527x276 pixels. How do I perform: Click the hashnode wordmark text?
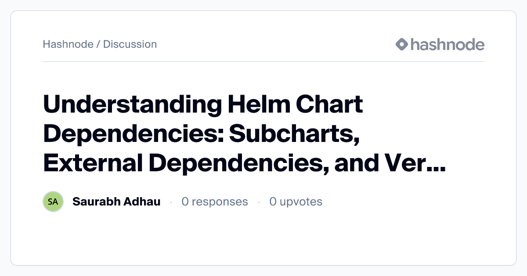click(x=447, y=44)
